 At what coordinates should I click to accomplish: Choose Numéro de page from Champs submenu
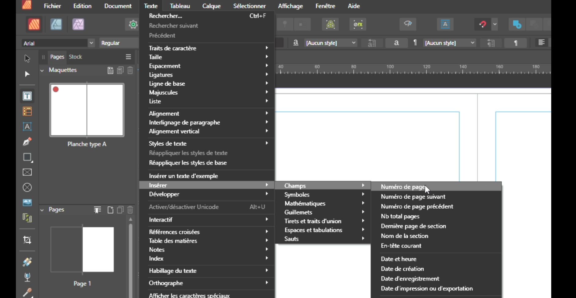[x=403, y=187]
